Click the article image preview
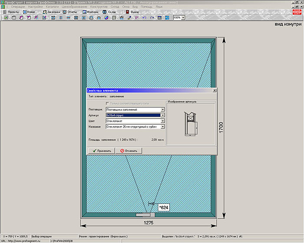The image size is (304, 243). pos(191,125)
